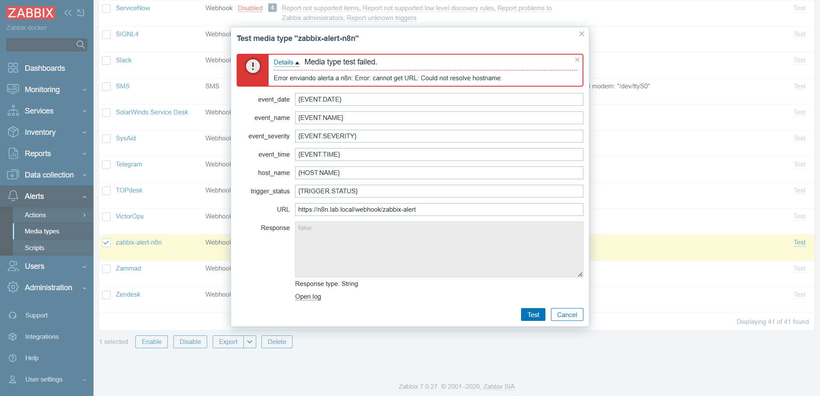The height and width of the screenshot is (396, 820).
Task: Open Media types in the Alerts menu
Action: tap(42, 231)
